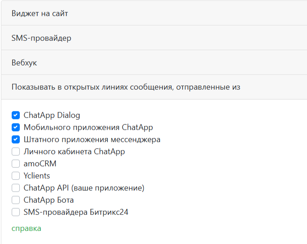Open the green 'справка' help link

(x=26, y=228)
